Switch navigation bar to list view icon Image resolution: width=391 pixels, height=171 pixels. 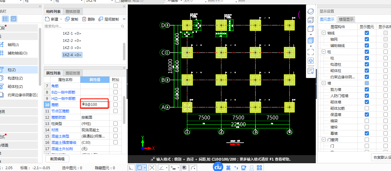(x=5, y=19)
